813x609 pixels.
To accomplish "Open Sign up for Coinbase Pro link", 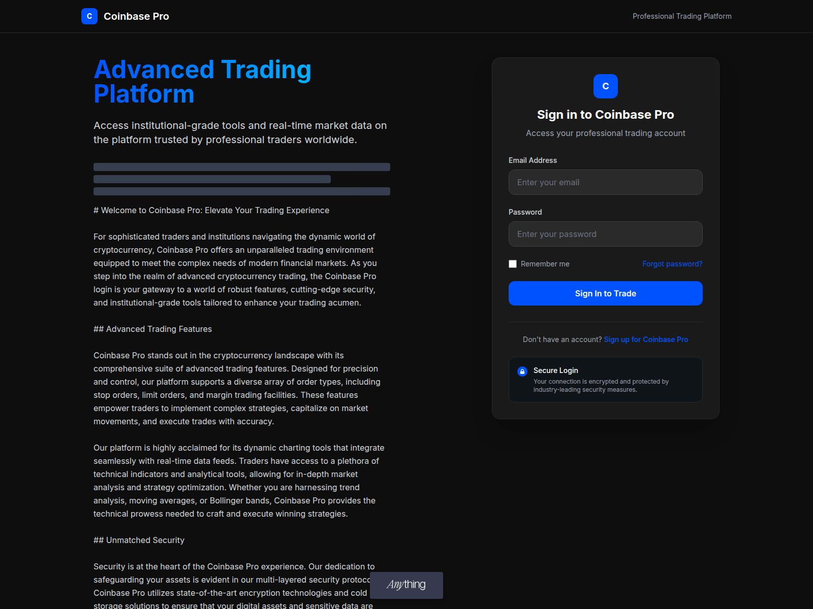I will 646,340.
